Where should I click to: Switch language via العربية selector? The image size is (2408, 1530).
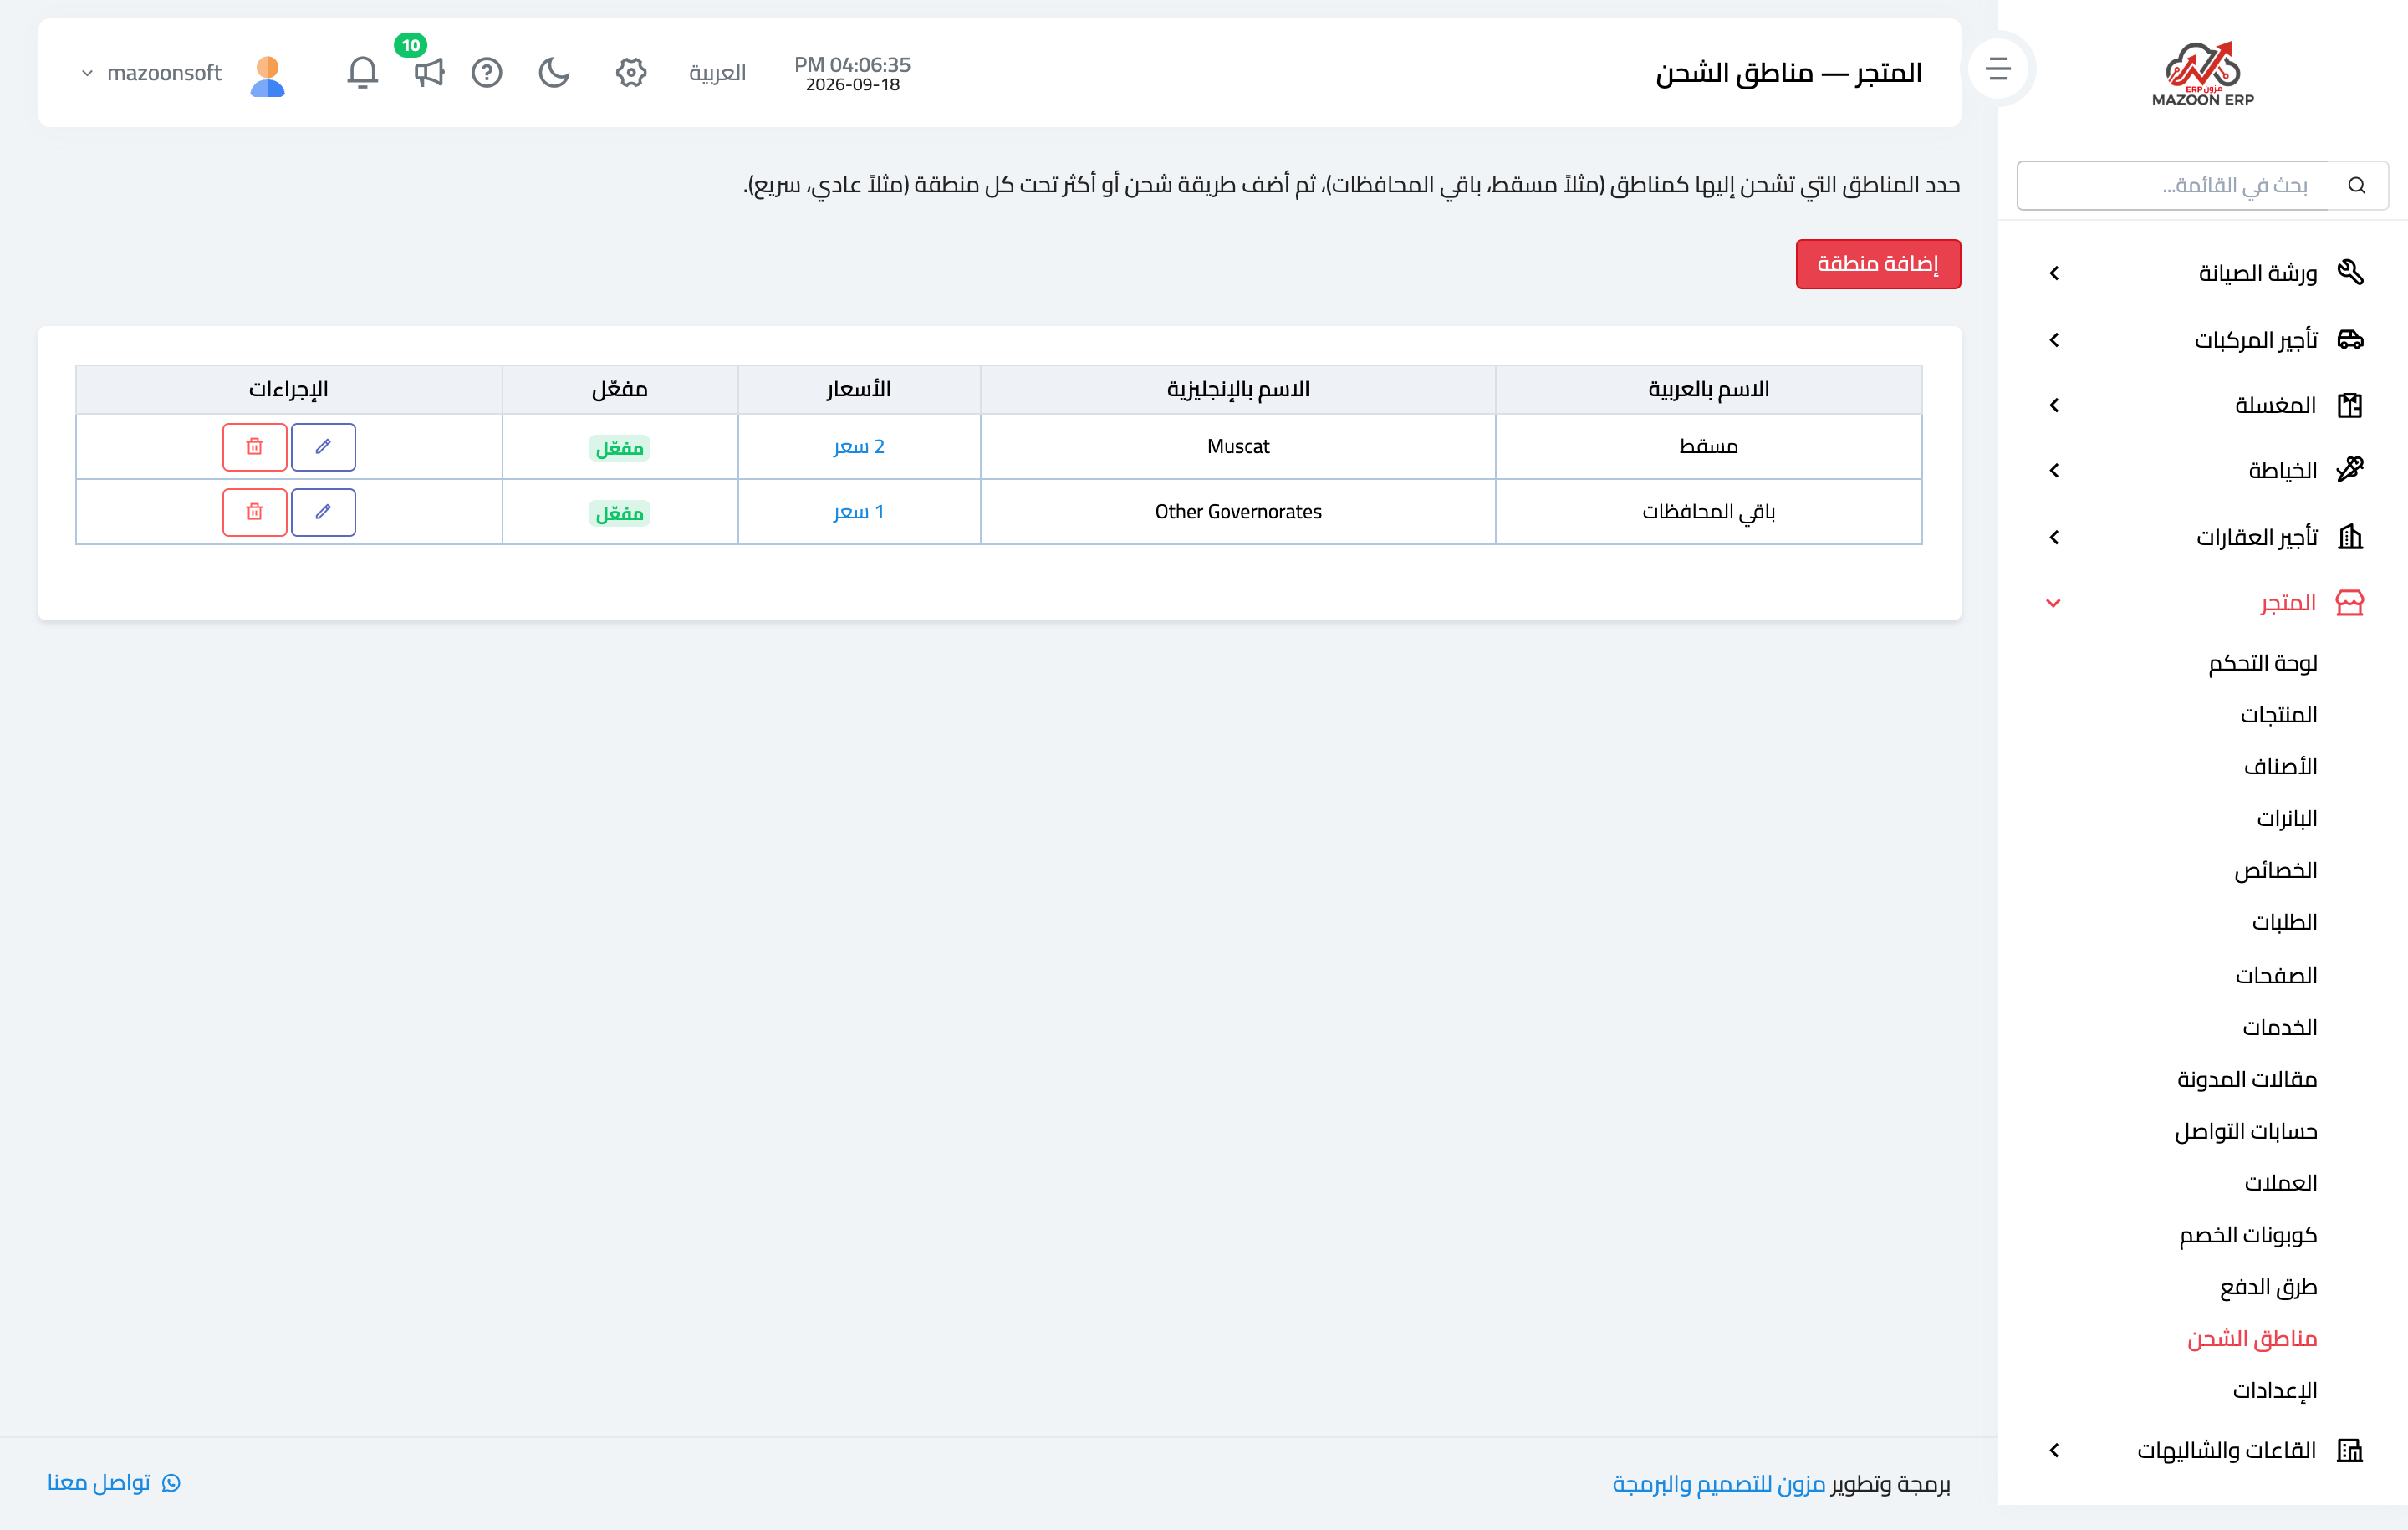(718, 73)
